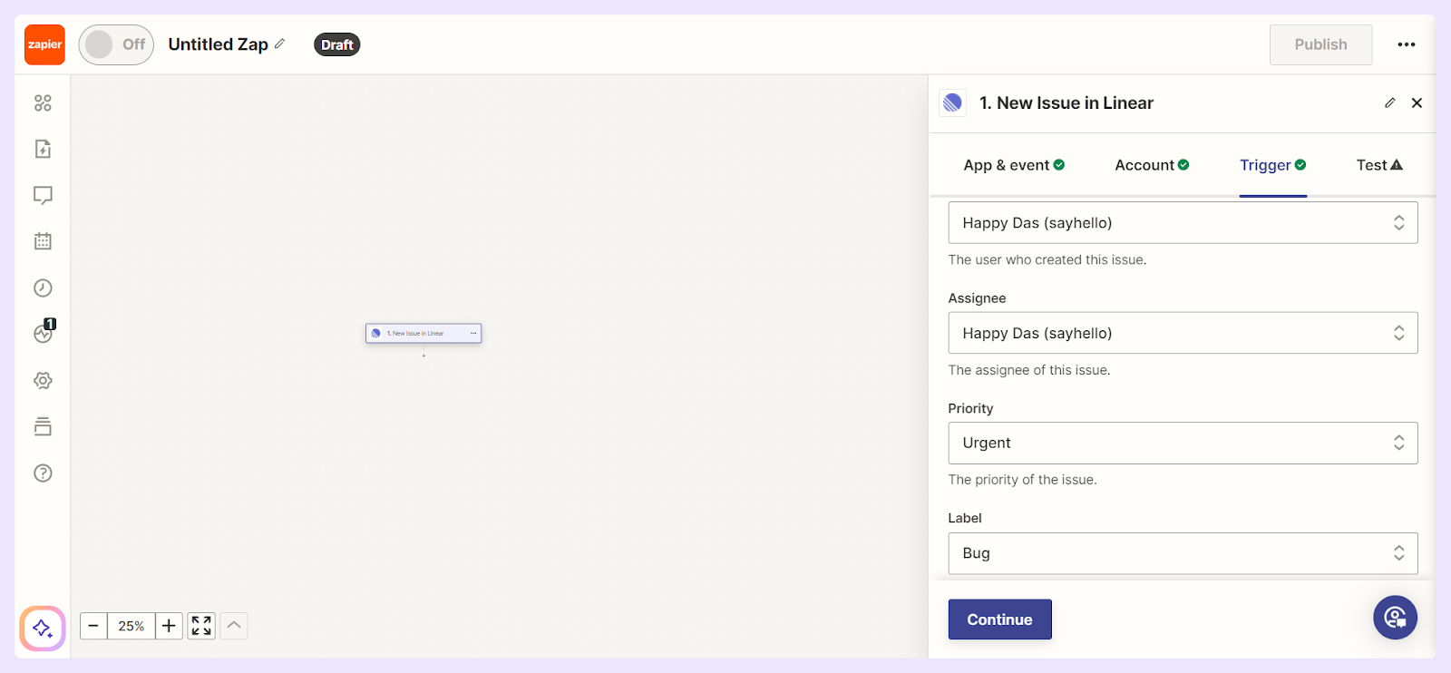Open the support chat bubble icon

pyautogui.click(x=1395, y=618)
